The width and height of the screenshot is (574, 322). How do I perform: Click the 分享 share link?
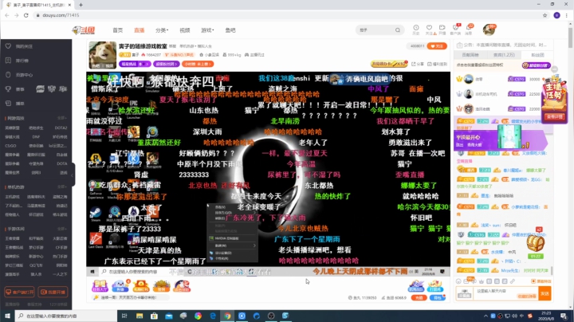pos(418,64)
